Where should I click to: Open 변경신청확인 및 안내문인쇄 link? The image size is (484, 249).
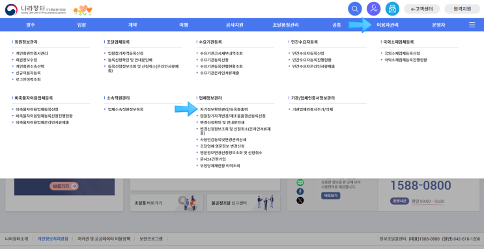coord(222,122)
